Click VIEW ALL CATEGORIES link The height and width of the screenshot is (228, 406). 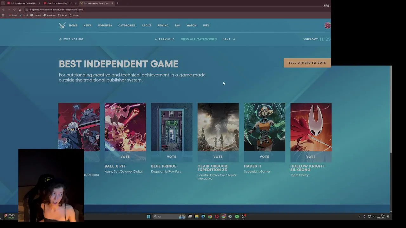tap(199, 39)
